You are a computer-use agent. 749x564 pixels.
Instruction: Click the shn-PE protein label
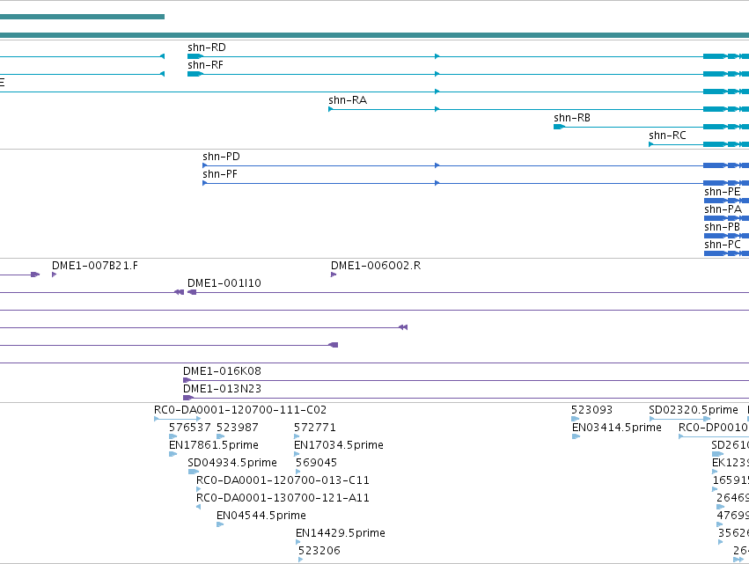click(x=723, y=192)
